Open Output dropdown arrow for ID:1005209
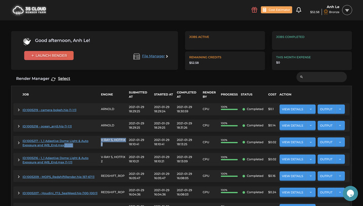This screenshot has width=363, height=206. pyautogui.click(x=340, y=176)
